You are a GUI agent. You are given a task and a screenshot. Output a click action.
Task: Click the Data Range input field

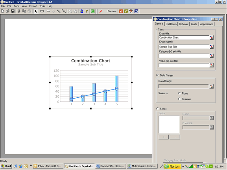(x=184, y=86)
